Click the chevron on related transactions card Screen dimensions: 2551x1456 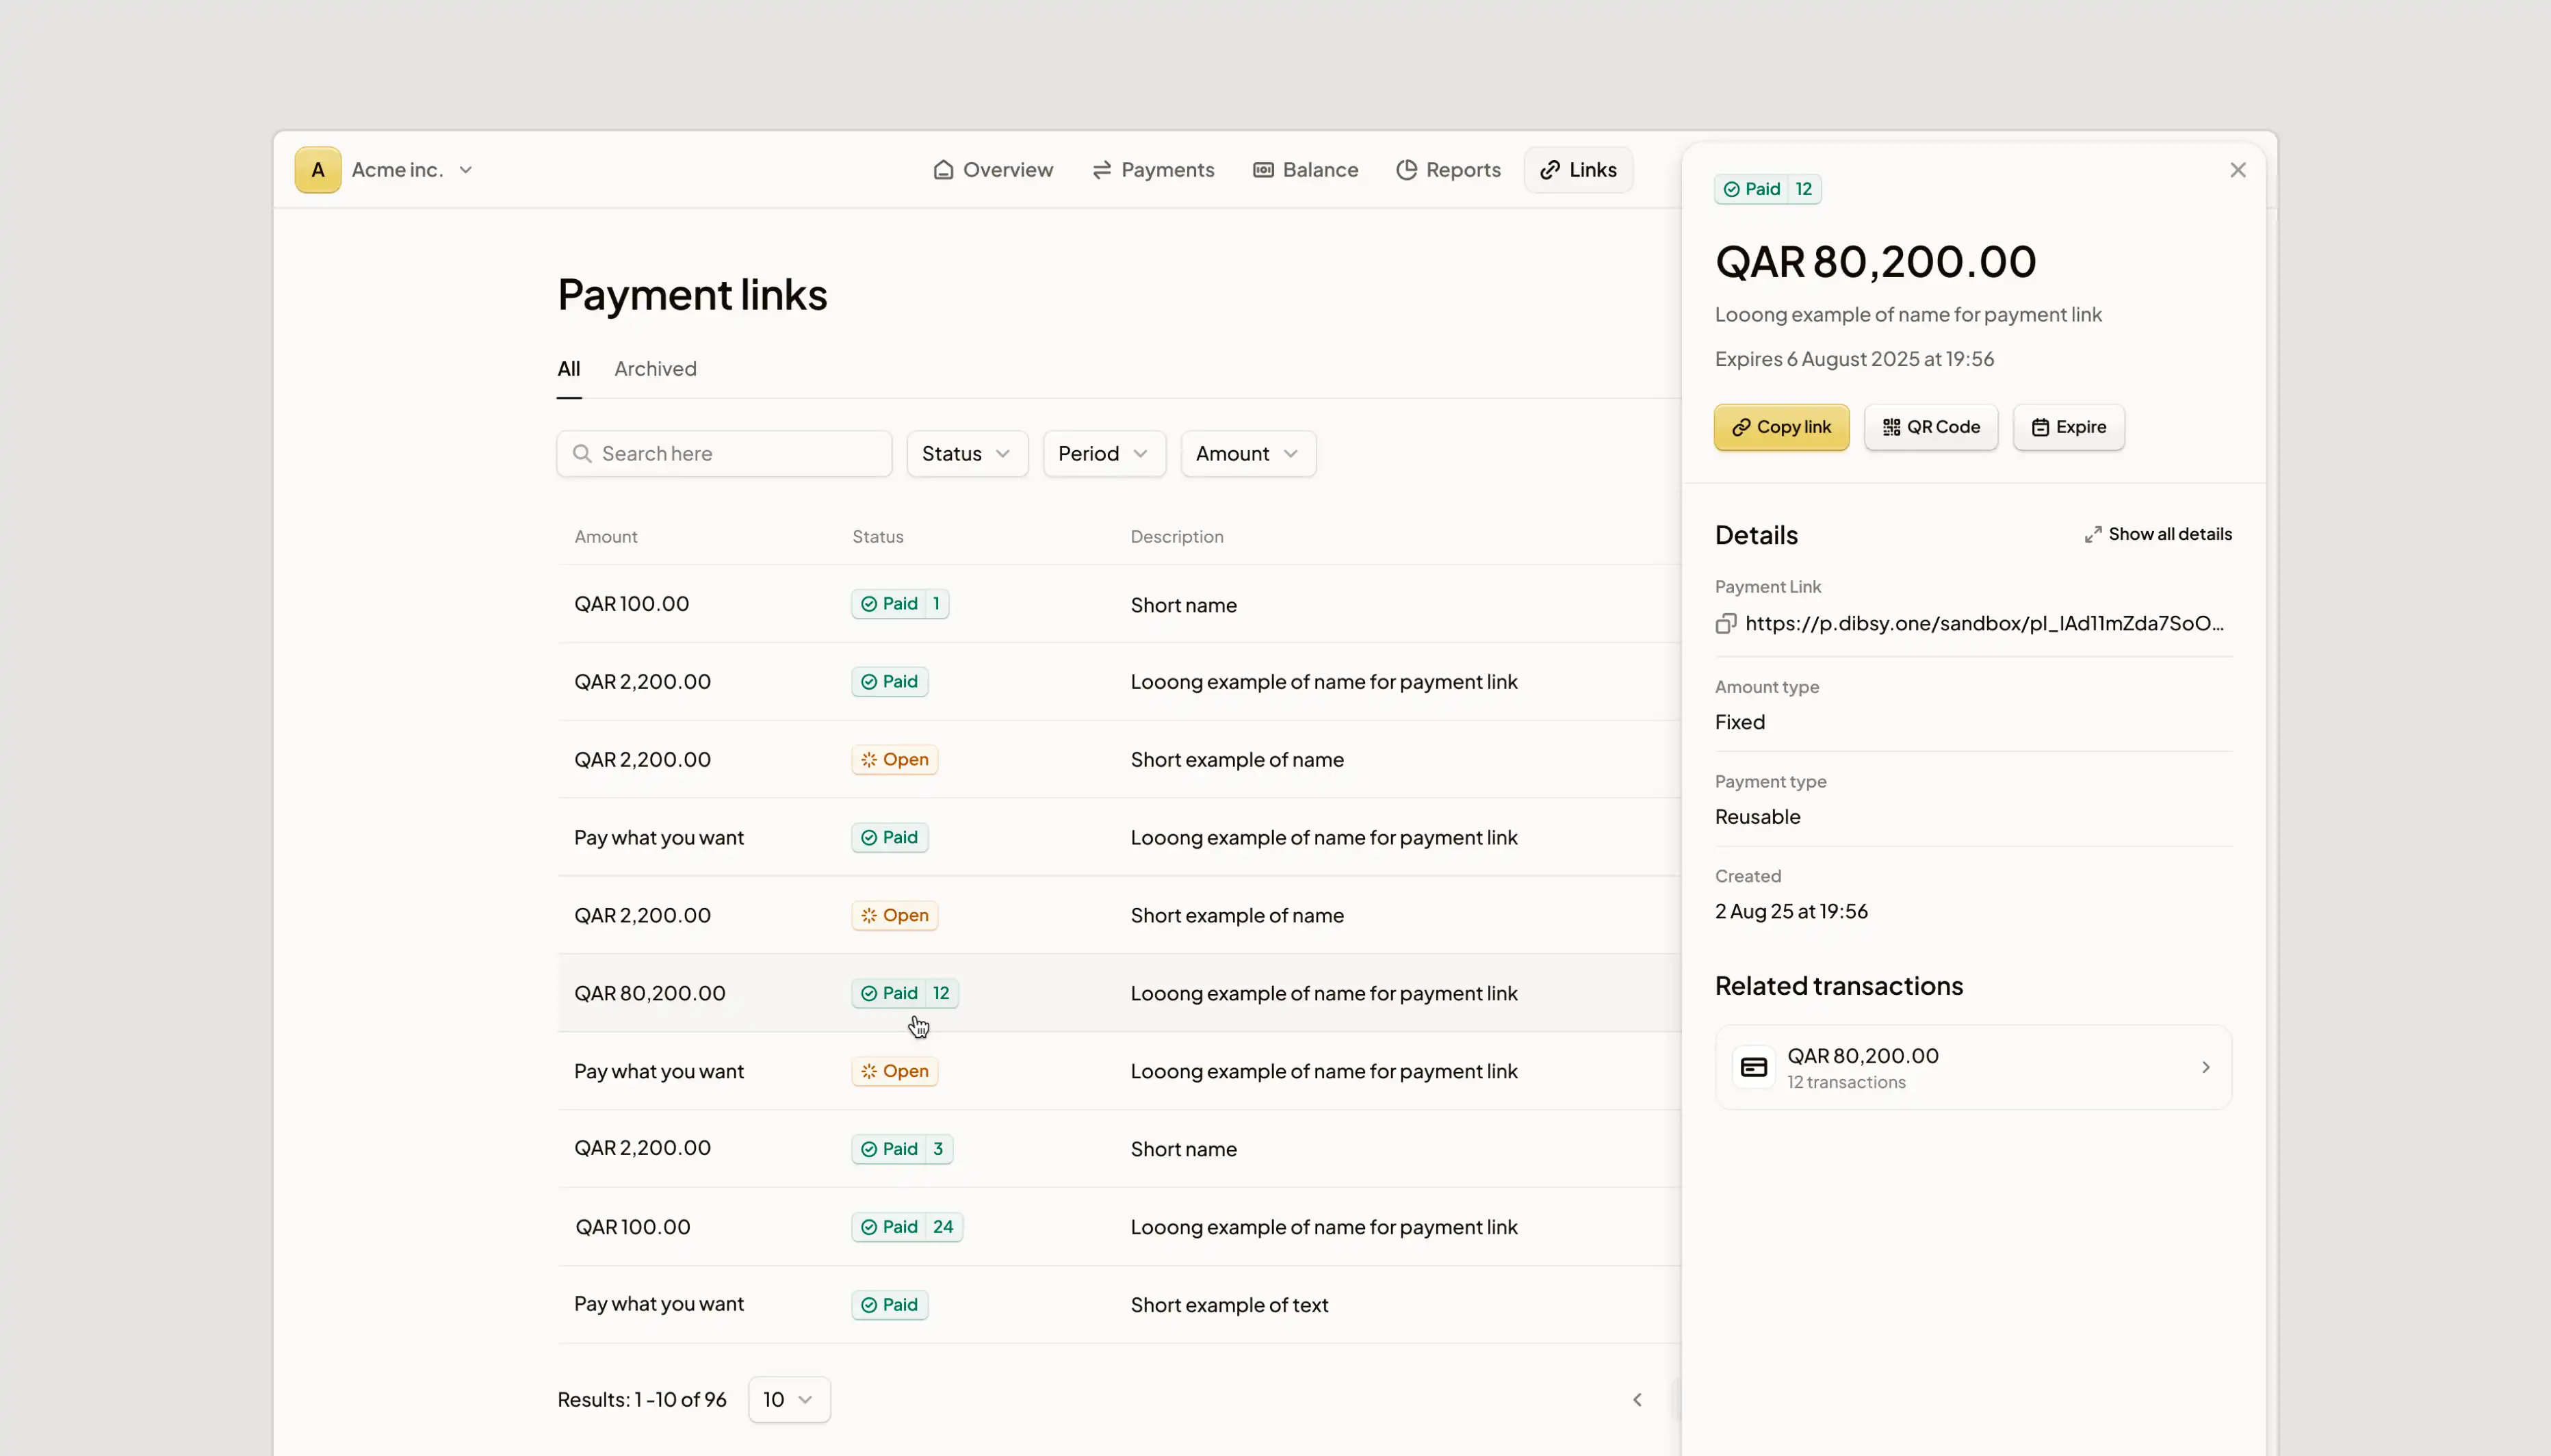[2205, 1067]
